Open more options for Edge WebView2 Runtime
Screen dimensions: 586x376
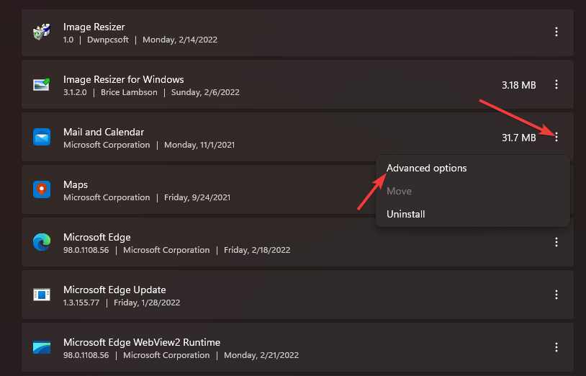pos(556,347)
